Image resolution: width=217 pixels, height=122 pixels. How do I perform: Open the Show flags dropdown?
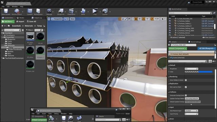[x=73, y=19]
